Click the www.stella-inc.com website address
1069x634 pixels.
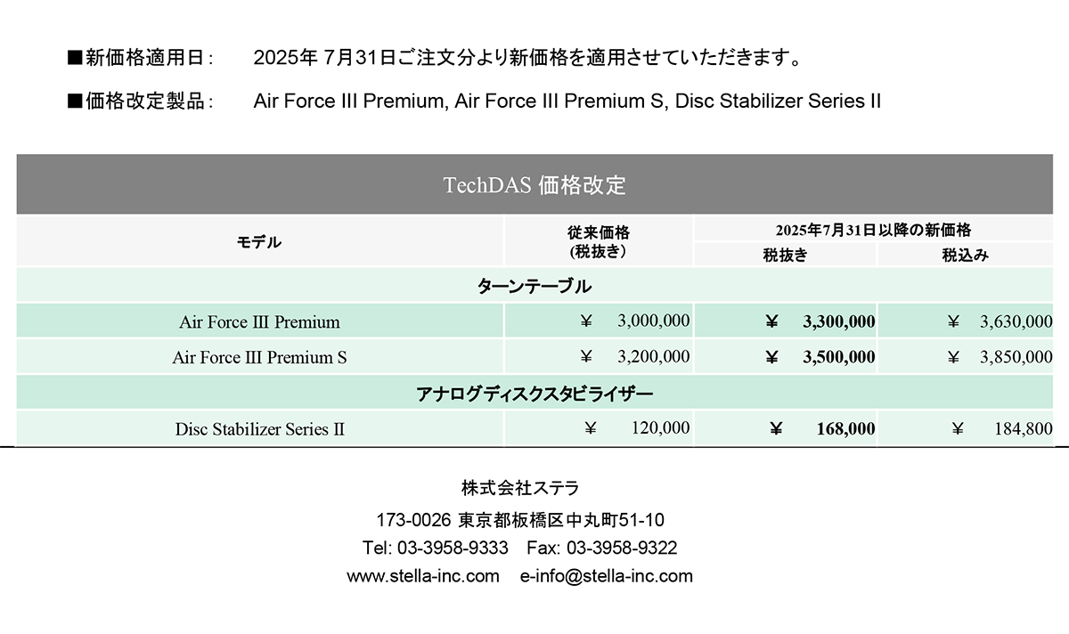(x=423, y=576)
